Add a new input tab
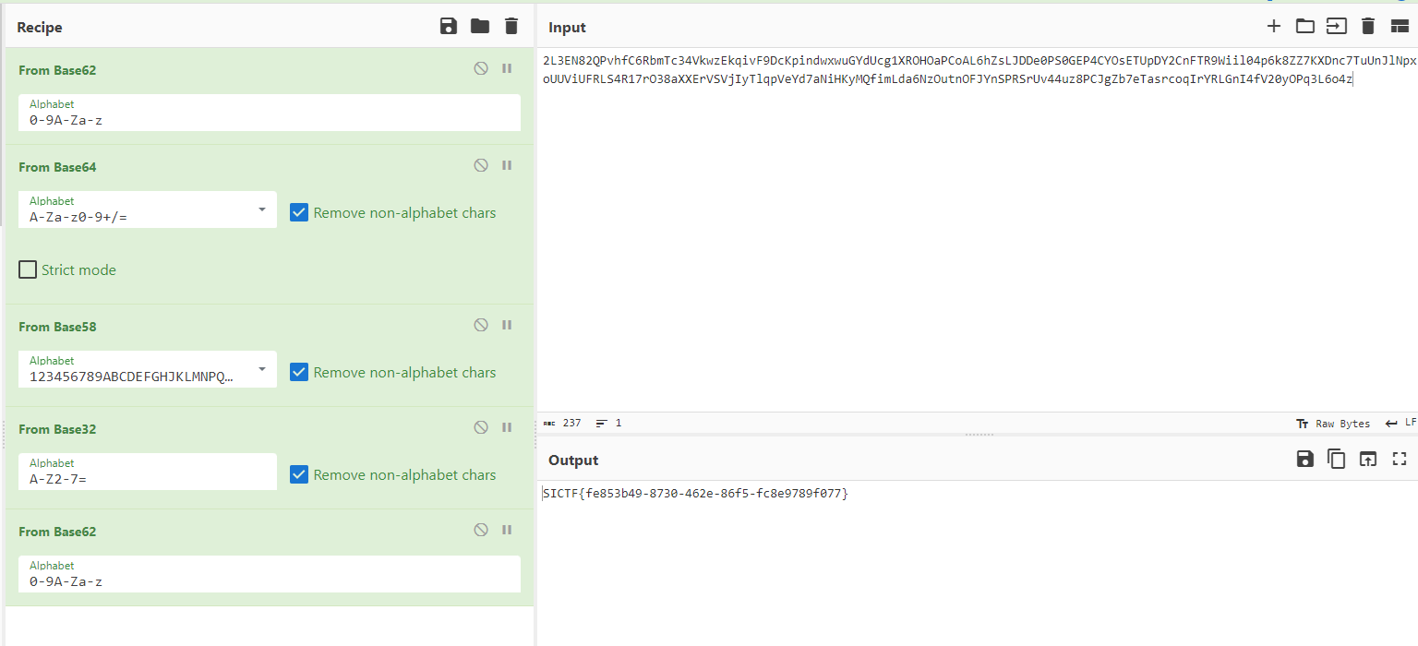This screenshot has width=1418, height=646. coord(1273,27)
